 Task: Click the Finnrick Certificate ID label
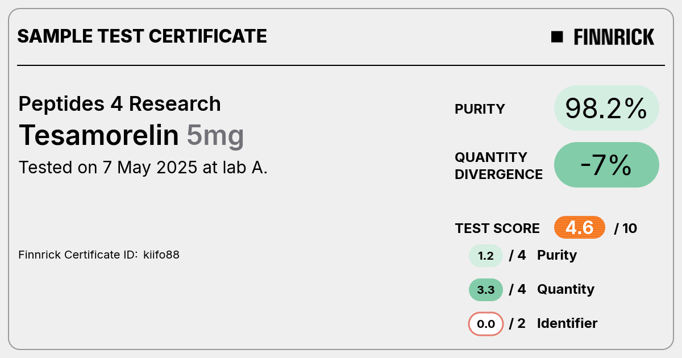click(78, 255)
